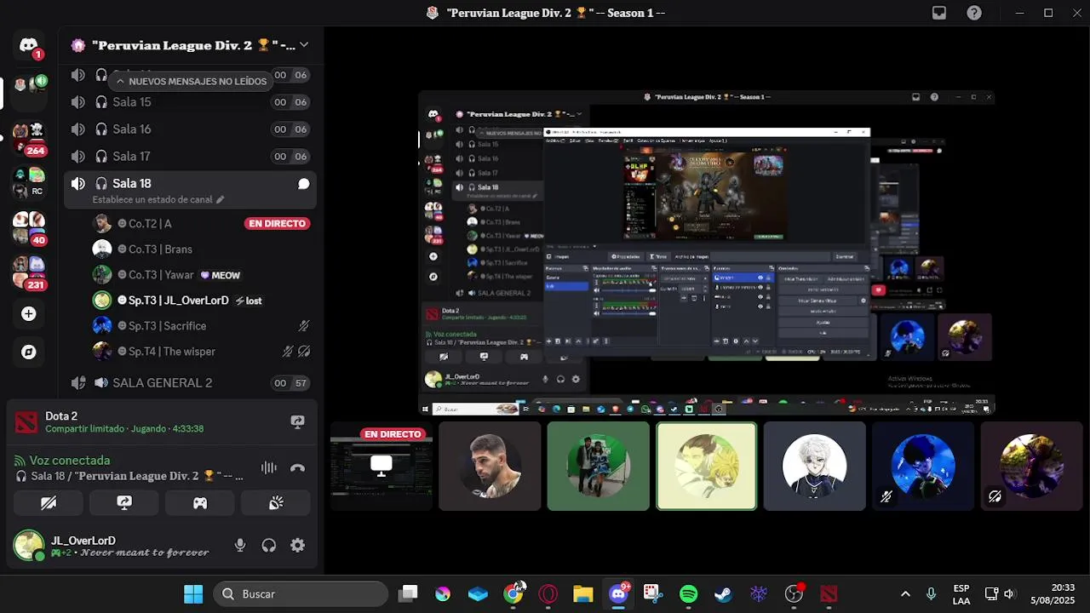Click share your screen button in voice panel

coord(124,503)
